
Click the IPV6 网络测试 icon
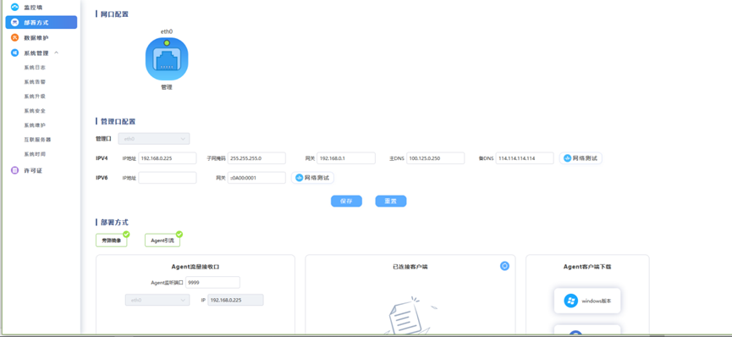(x=299, y=178)
